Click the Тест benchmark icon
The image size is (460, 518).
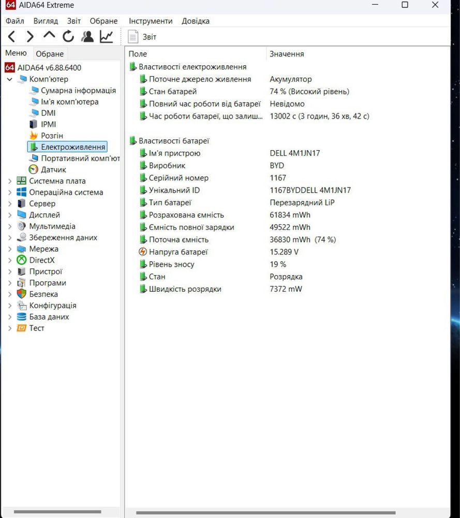click(21, 328)
